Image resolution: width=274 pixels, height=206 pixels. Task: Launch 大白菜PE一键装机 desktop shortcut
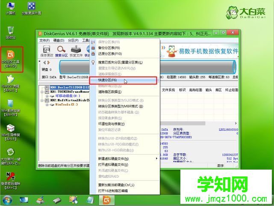[11, 157]
